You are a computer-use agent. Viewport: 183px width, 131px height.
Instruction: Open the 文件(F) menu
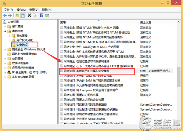pyautogui.click(x=9, y=10)
